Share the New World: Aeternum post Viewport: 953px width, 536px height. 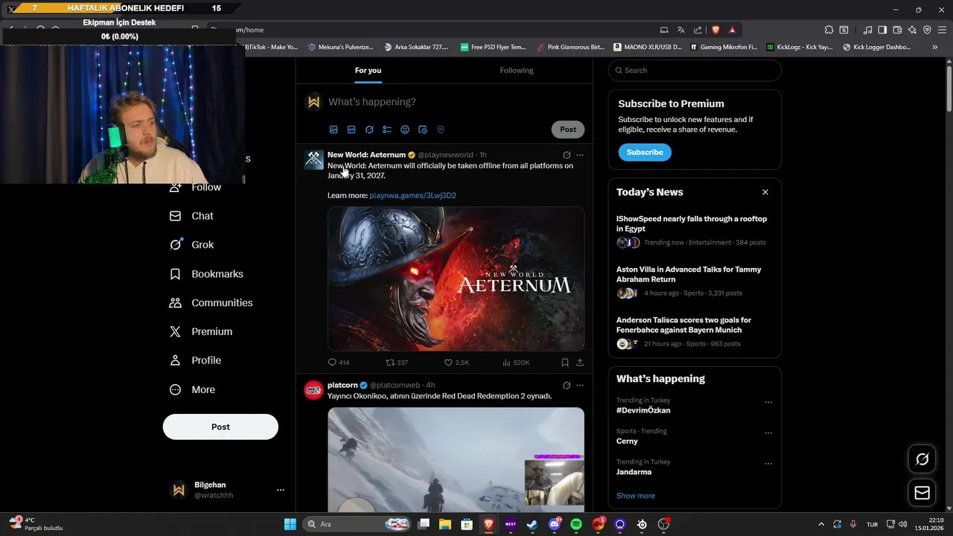[580, 363]
